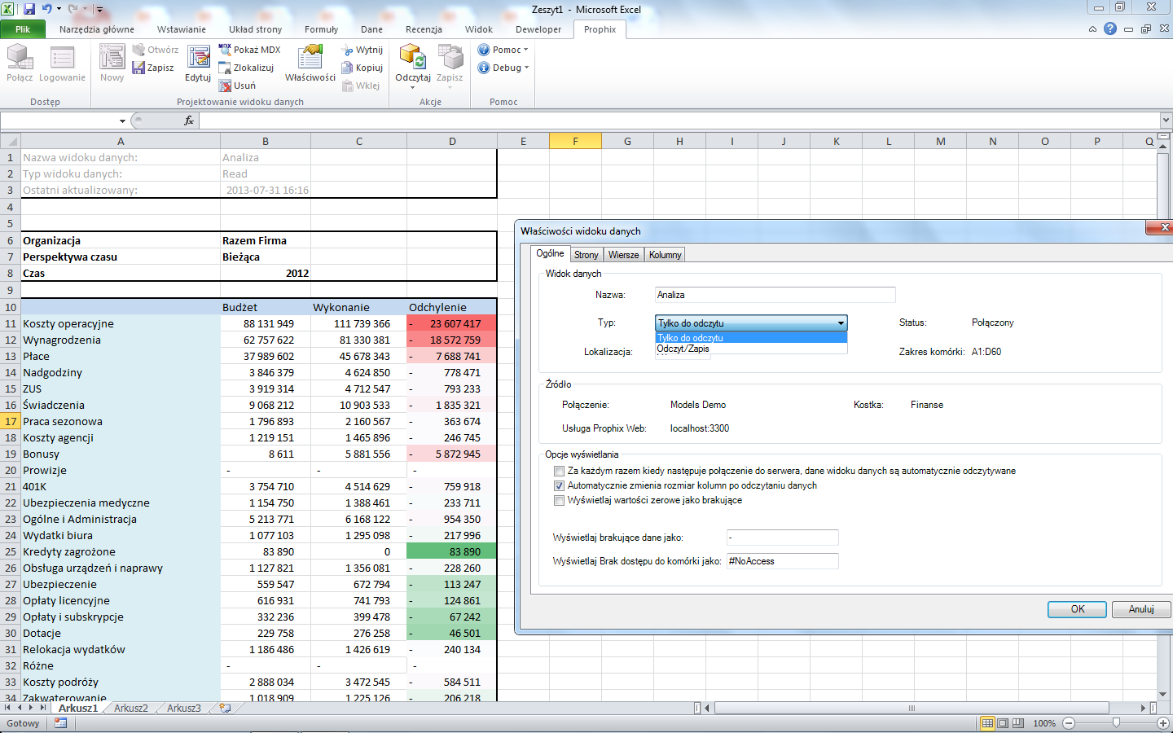Switch to Narzędzia główne ribbon tab
The height and width of the screenshot is (733, 1173).
(97, 29)
